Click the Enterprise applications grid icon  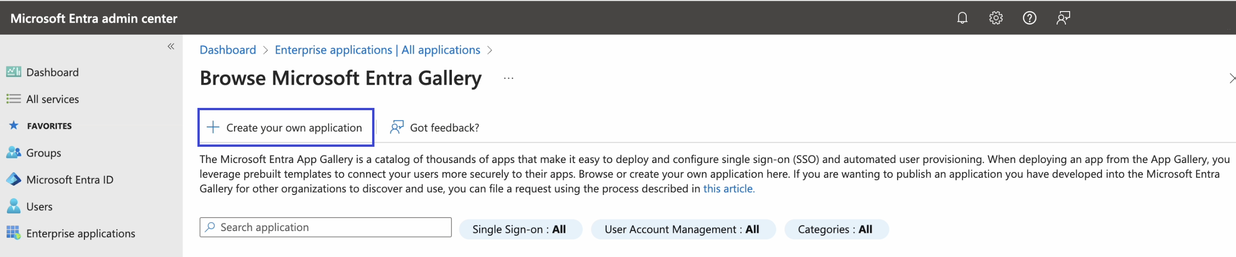[13, 233]
